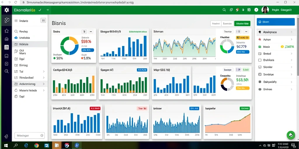Expand the Apken entry chevron in right panel
Viewport: 299px width, 149px height.
click(x=291, y=40)
